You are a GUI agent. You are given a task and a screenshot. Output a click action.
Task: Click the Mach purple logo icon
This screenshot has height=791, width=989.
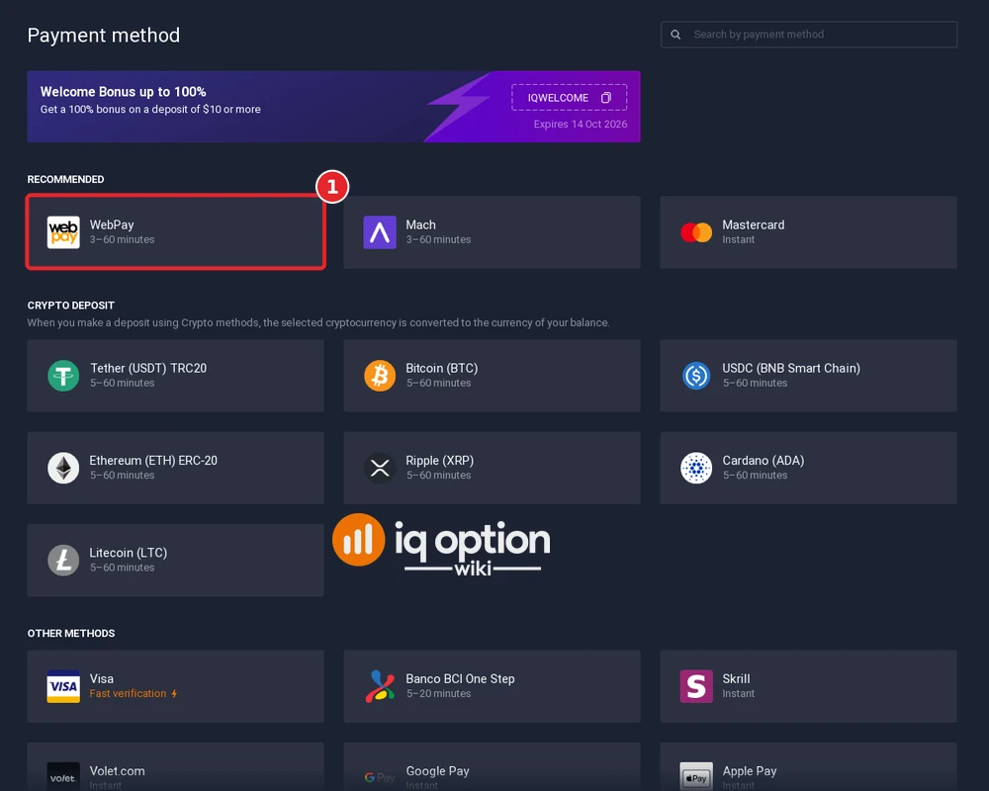[380, 232]
